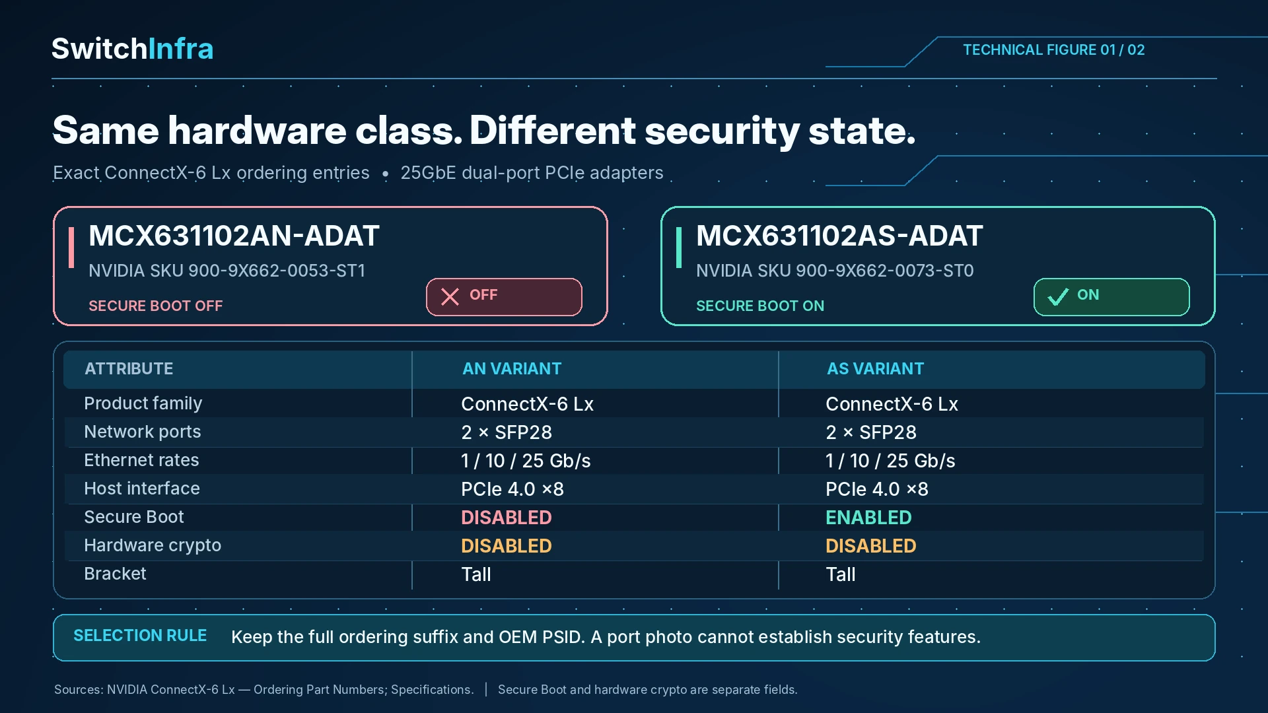Click AS variant PCIe 4.0 ×8 cell
This screenshot has width=1268, height=713.
coord(877,489)
